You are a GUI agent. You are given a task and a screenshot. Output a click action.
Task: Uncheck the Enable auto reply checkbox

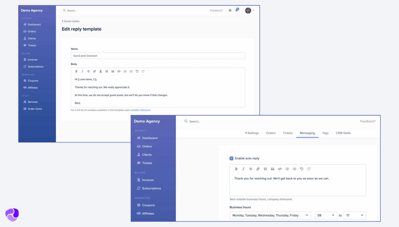(231, 158)
